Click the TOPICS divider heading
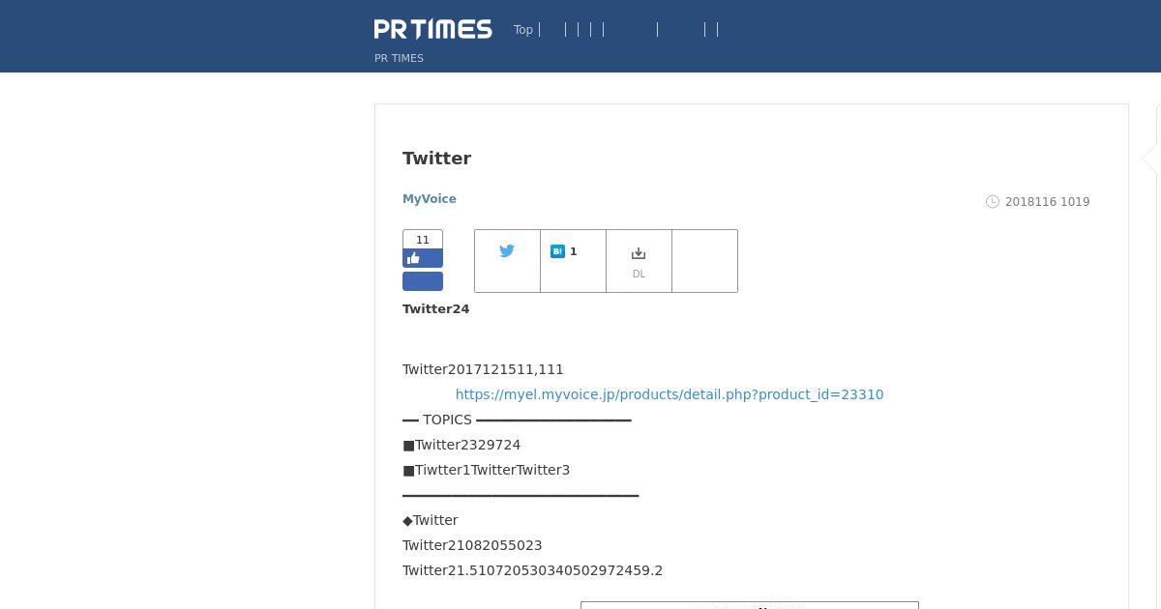1161x609 pixels. tap(447, 420)
